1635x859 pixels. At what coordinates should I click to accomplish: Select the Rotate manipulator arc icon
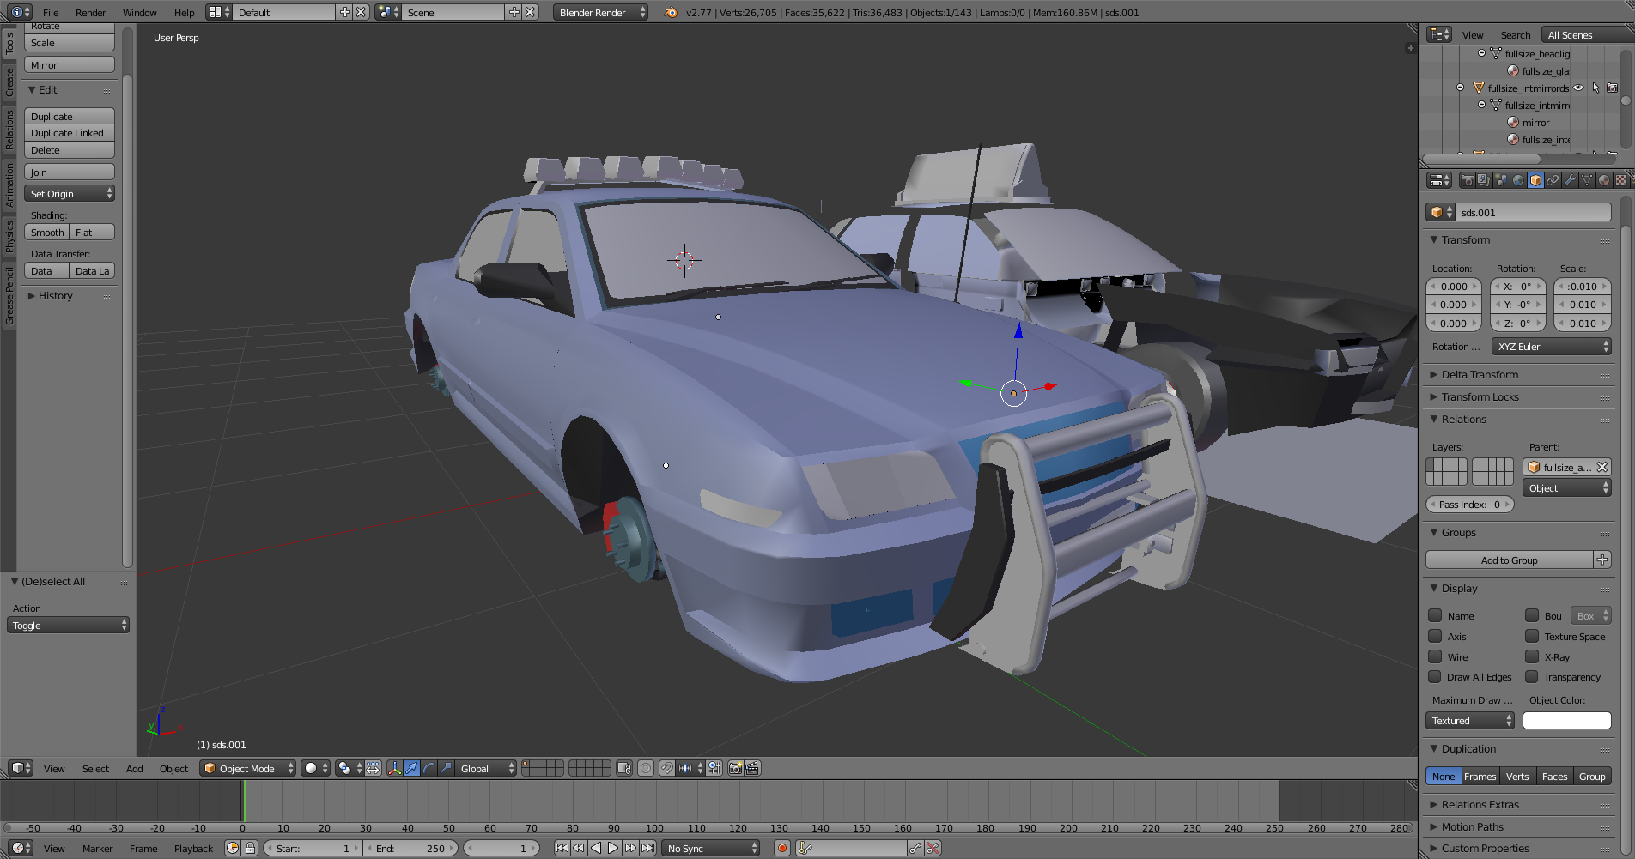coord(429,768)
